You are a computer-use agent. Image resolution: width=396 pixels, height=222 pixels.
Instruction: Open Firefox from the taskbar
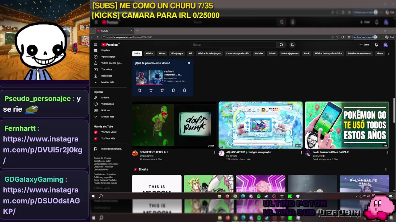(x=227, y=196)
